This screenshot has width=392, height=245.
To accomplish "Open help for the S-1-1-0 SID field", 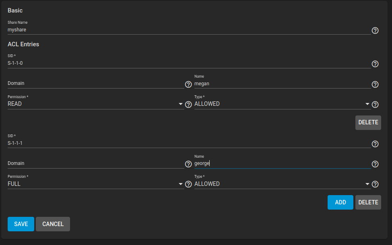I will pyautogui.click(x=375, y=64).
